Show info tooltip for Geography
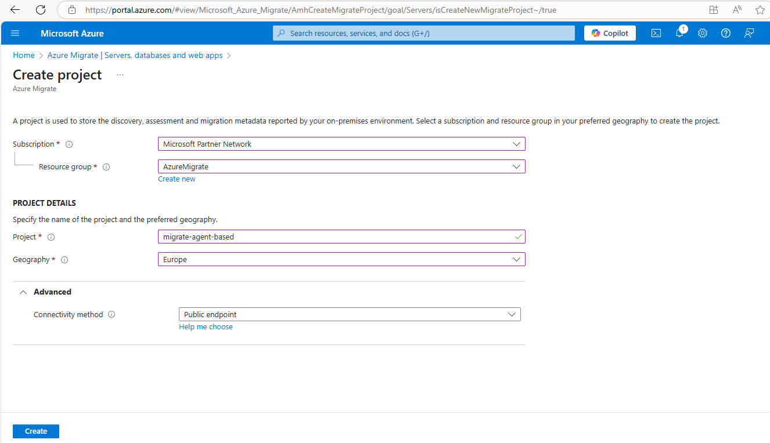This screenshot has height=443, width=770. (x=64, y=260)
